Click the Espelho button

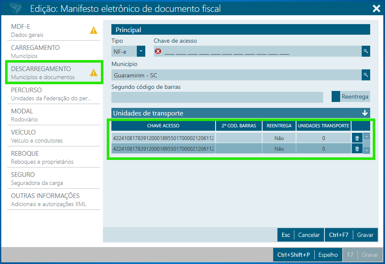(328, 255)
